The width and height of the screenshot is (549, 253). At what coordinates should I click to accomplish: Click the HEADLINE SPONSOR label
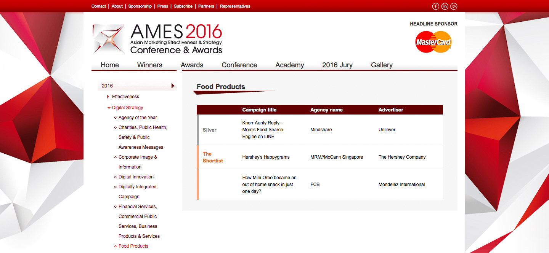point(433,24)
